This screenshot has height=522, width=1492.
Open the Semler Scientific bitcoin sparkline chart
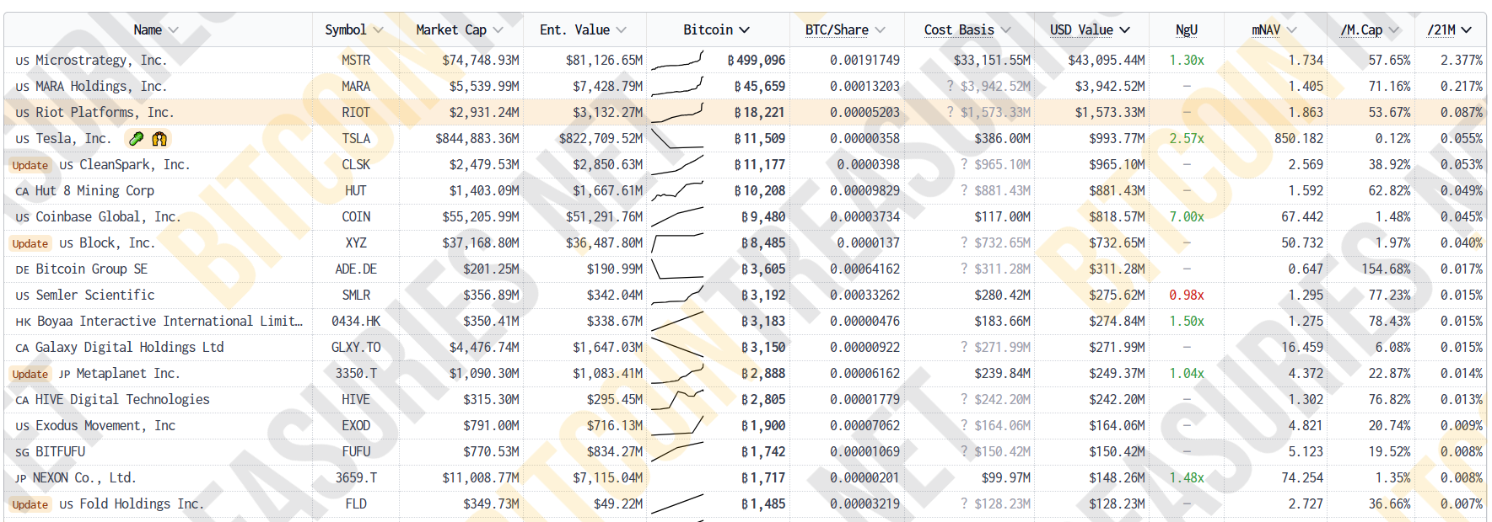coord(677,295)
